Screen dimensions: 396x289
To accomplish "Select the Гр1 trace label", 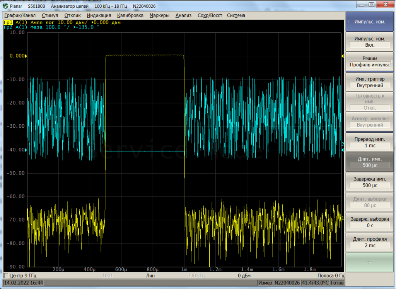I will [8, 22].
